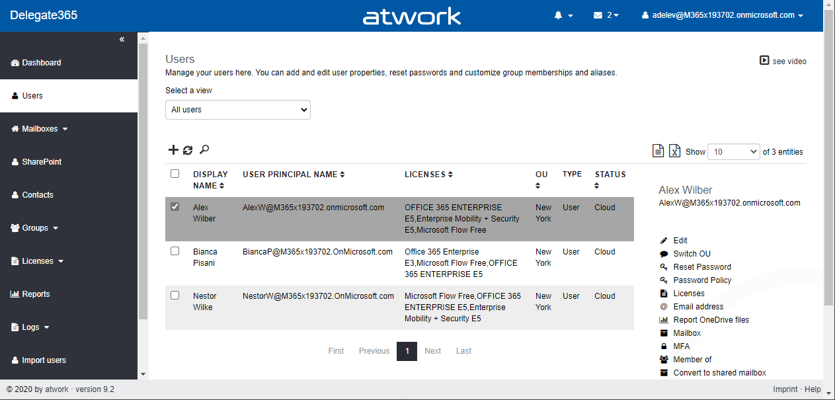Open Dashboard from the sidebar
Image resolution: width=835 pixels, height=400 pixels.
[x=69, y=63]
